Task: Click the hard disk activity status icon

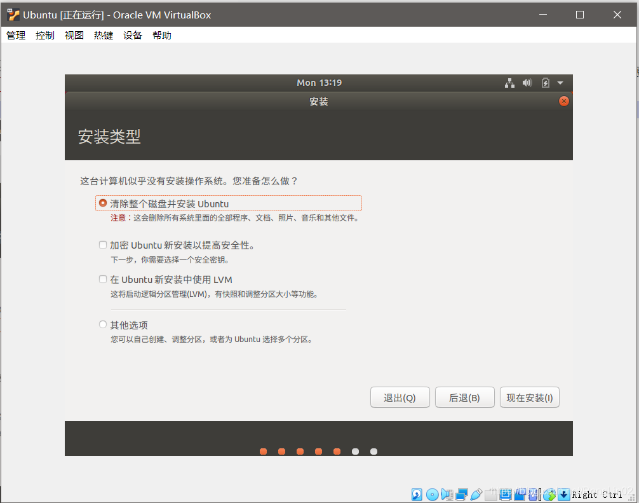Action: point(417,495)
